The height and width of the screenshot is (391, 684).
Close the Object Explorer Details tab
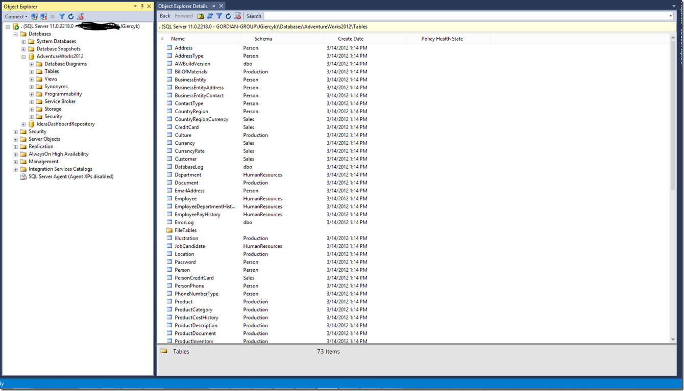(222, 6)
